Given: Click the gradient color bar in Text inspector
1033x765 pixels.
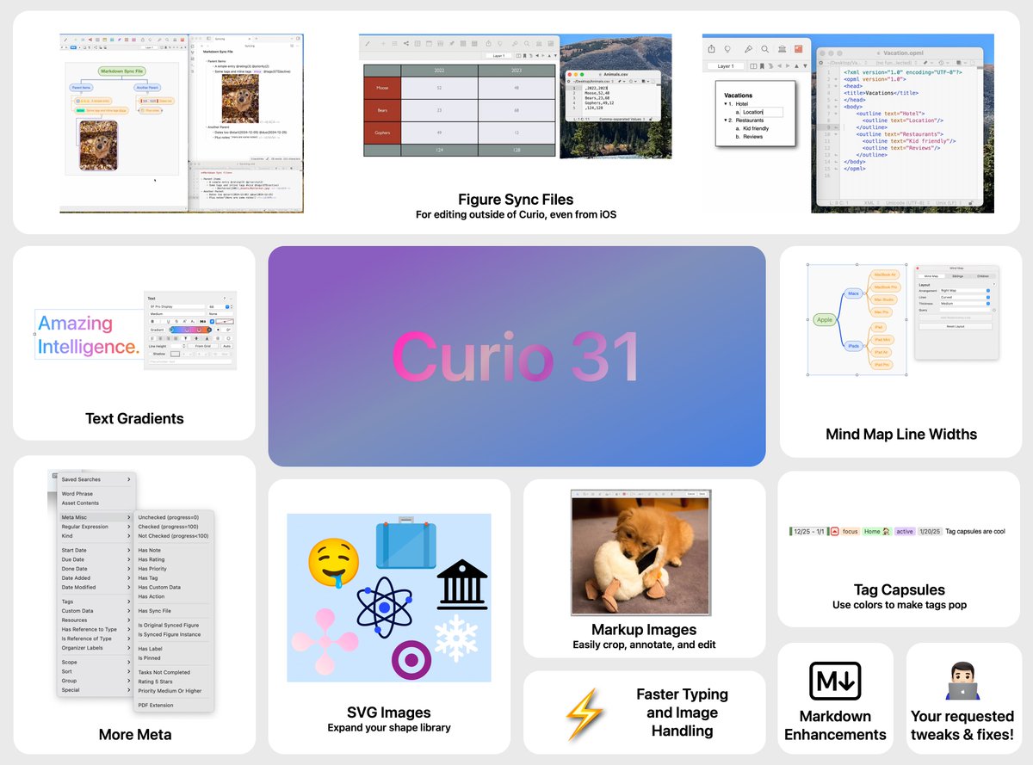Looking at the screenshot, I should (x=190, y=330).
